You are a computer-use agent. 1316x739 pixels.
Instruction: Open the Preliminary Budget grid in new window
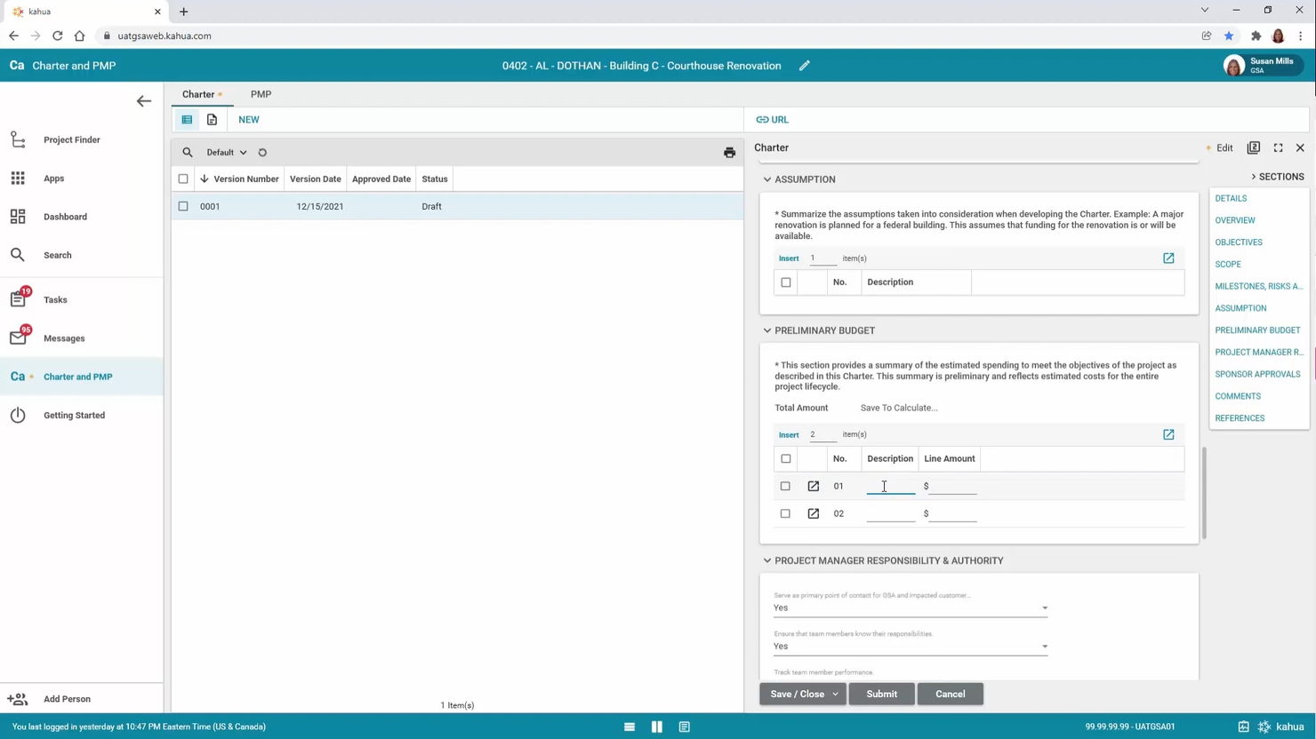point(1168,434)
